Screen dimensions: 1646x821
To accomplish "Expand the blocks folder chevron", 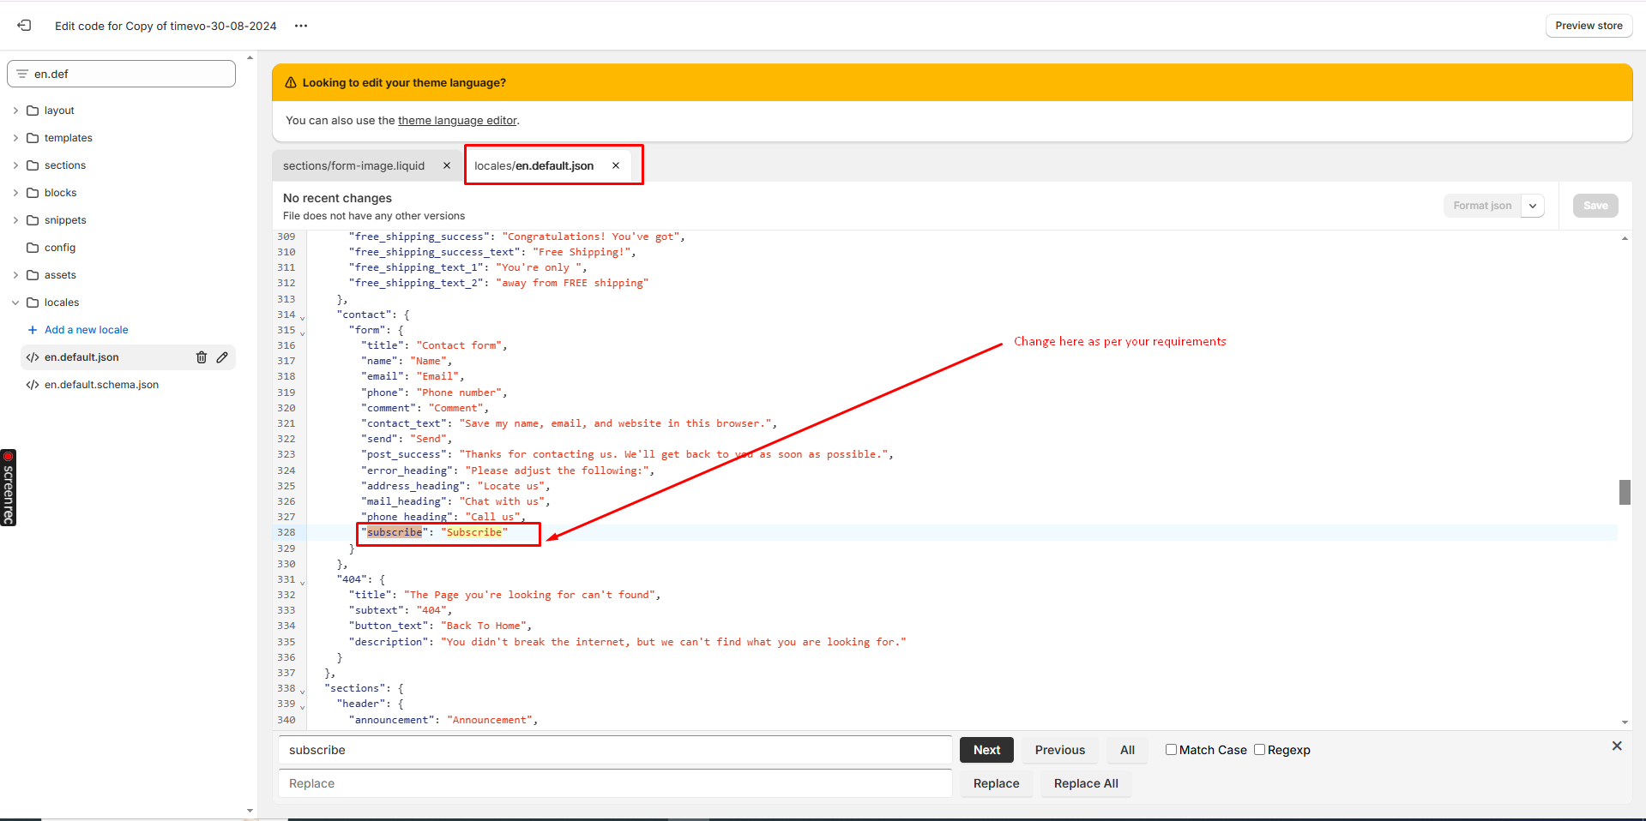I will pyautogui.click(x=15, y=193).
